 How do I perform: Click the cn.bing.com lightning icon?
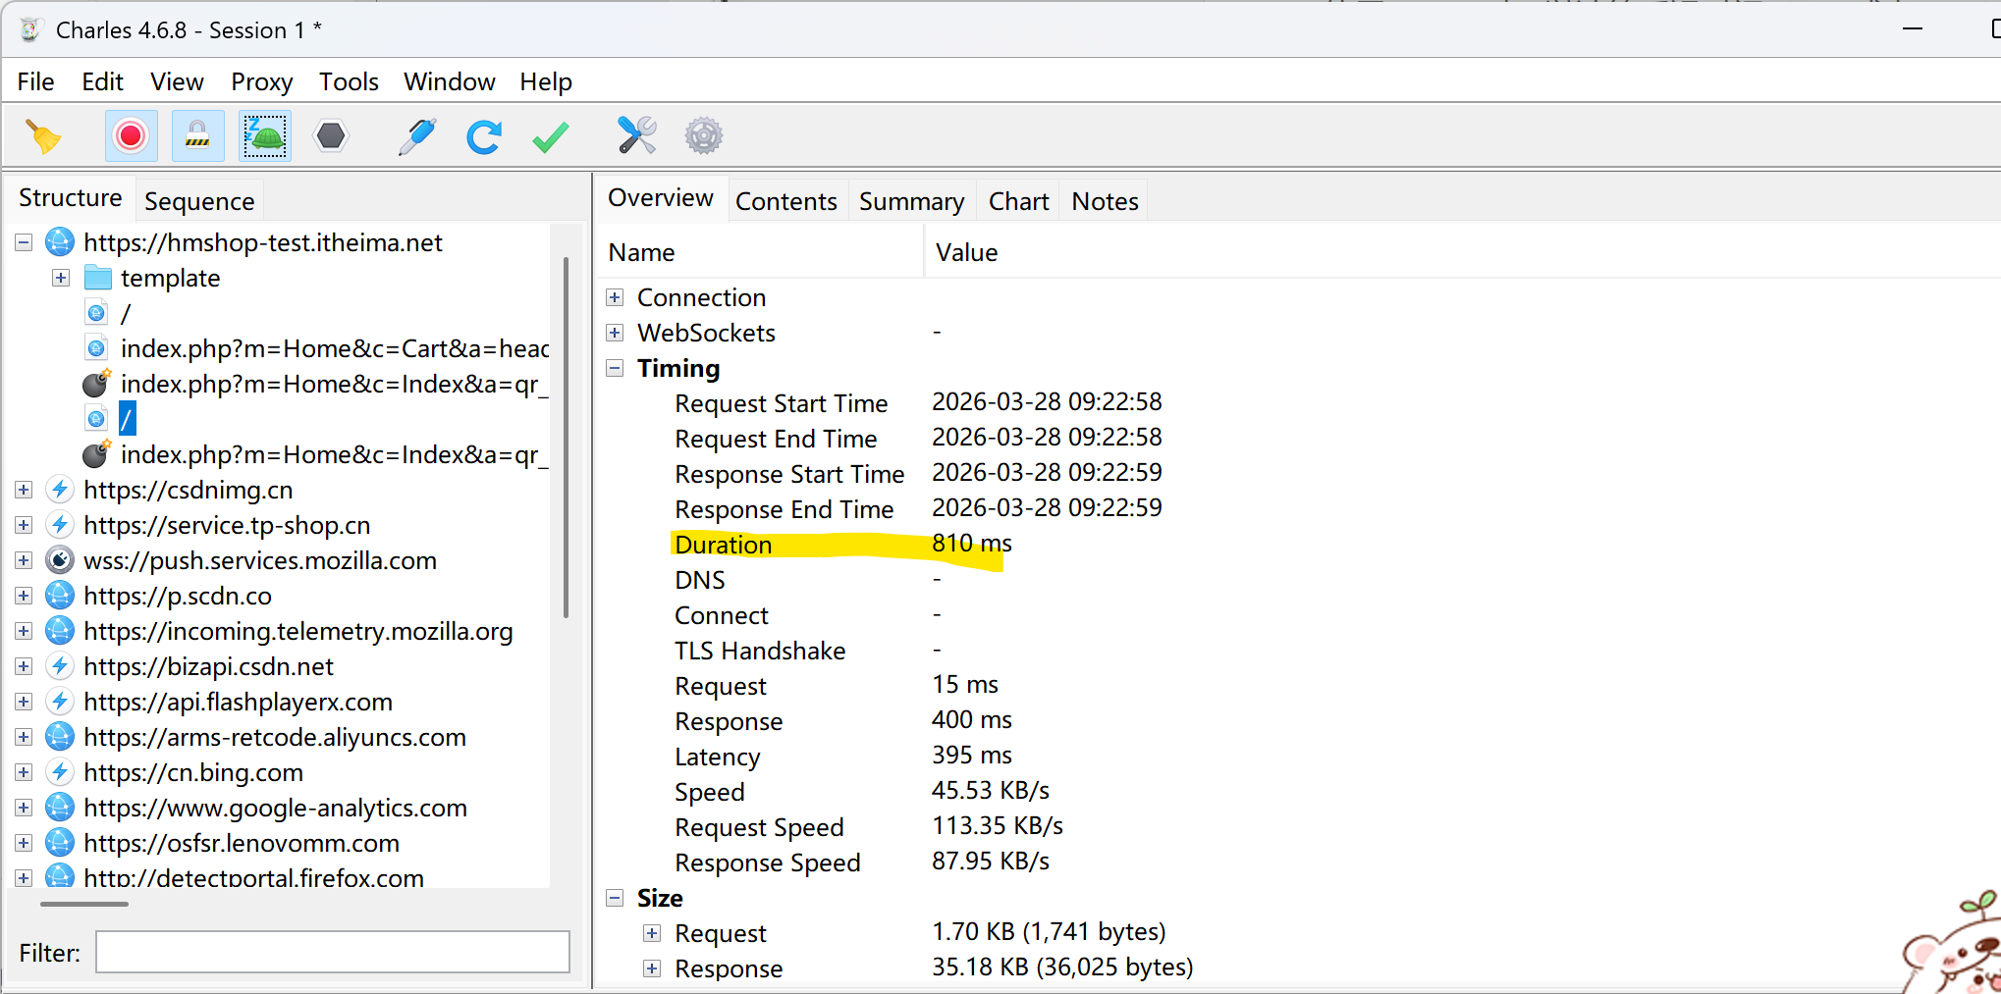click(60, 771)
